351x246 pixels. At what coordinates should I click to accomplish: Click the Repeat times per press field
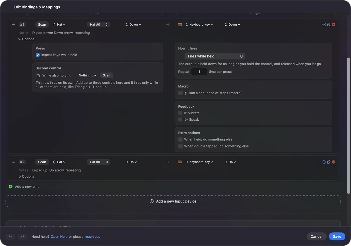[199, 72]
